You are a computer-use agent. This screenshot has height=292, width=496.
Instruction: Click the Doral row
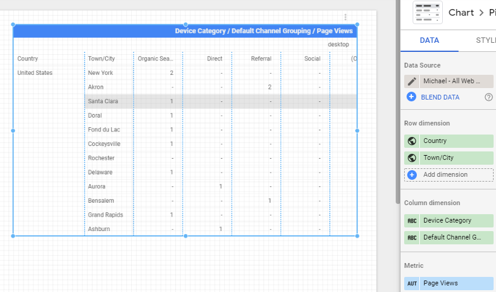[x=221, y=116]
